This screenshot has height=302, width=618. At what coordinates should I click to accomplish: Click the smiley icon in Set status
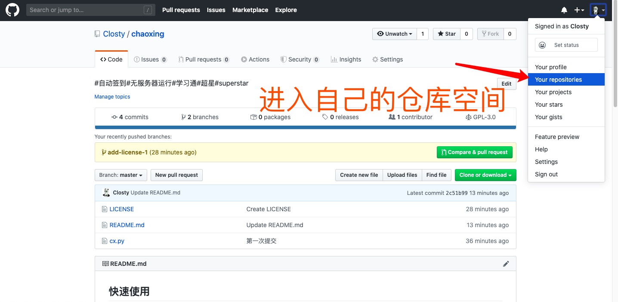(542, 45)
